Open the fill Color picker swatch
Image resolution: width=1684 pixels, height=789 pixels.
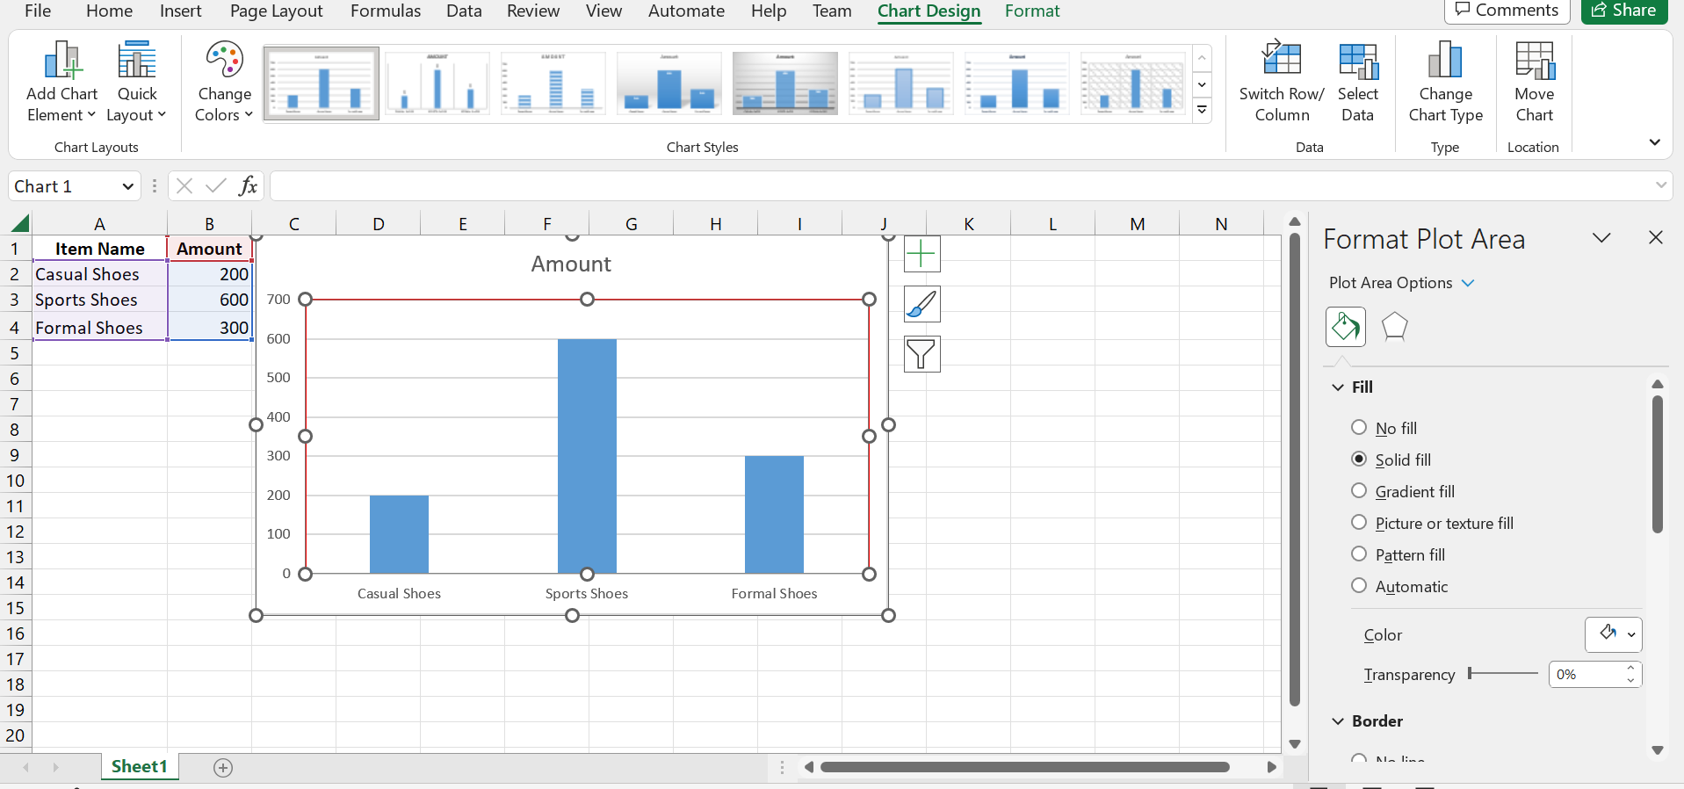pyautogui.click(x=1612, y=634)
